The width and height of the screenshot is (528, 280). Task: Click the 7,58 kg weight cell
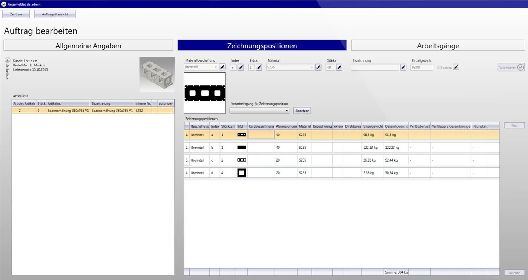pos(373,173)
